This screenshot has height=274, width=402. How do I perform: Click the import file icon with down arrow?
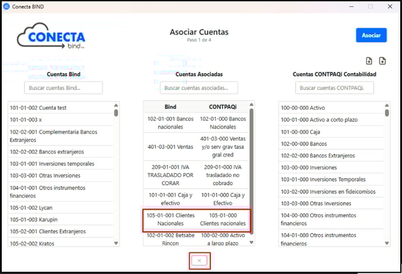[369, 61]
